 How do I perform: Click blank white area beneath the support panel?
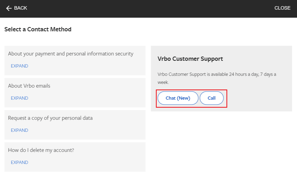(x=221, y=142)
